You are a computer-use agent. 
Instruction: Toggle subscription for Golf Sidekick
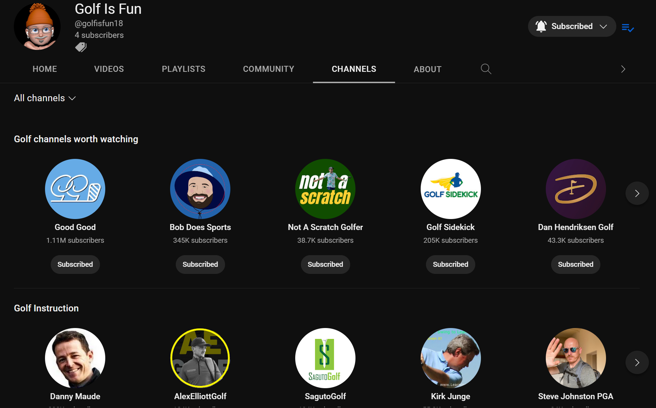coord(450,264)
